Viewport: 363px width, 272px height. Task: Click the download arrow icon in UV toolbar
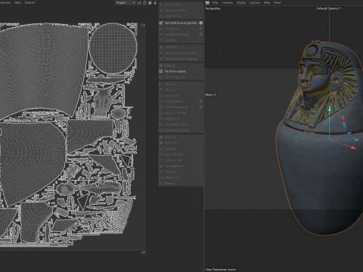tap(155, 3)
